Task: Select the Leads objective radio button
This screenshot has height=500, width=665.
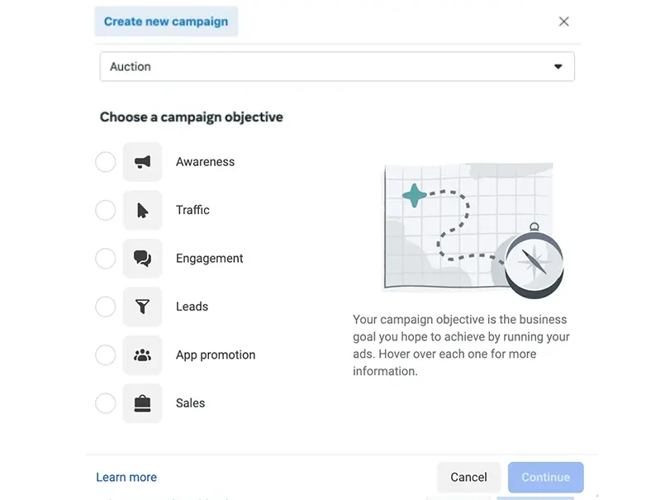Action: click(x=105, y=307)
